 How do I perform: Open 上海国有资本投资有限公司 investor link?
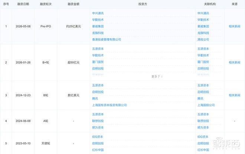[x=110, y=105]
